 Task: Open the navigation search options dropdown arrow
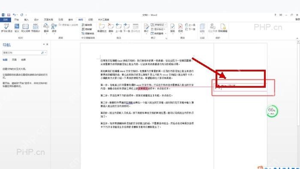coord(45,53)
